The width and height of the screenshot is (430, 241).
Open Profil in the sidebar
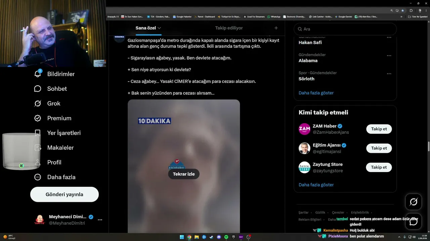coord(48,162)
